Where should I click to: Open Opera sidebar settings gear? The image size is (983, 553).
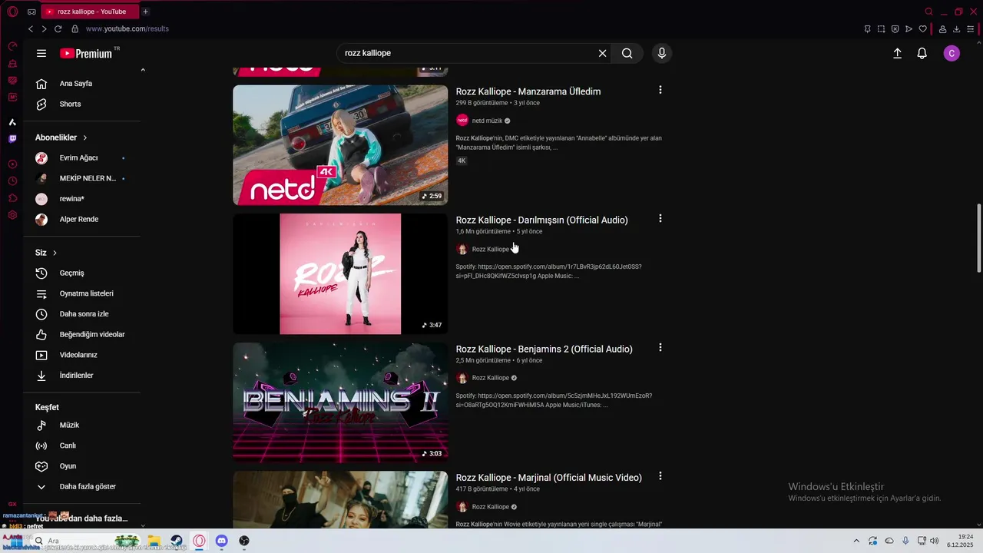click(12, 215)
